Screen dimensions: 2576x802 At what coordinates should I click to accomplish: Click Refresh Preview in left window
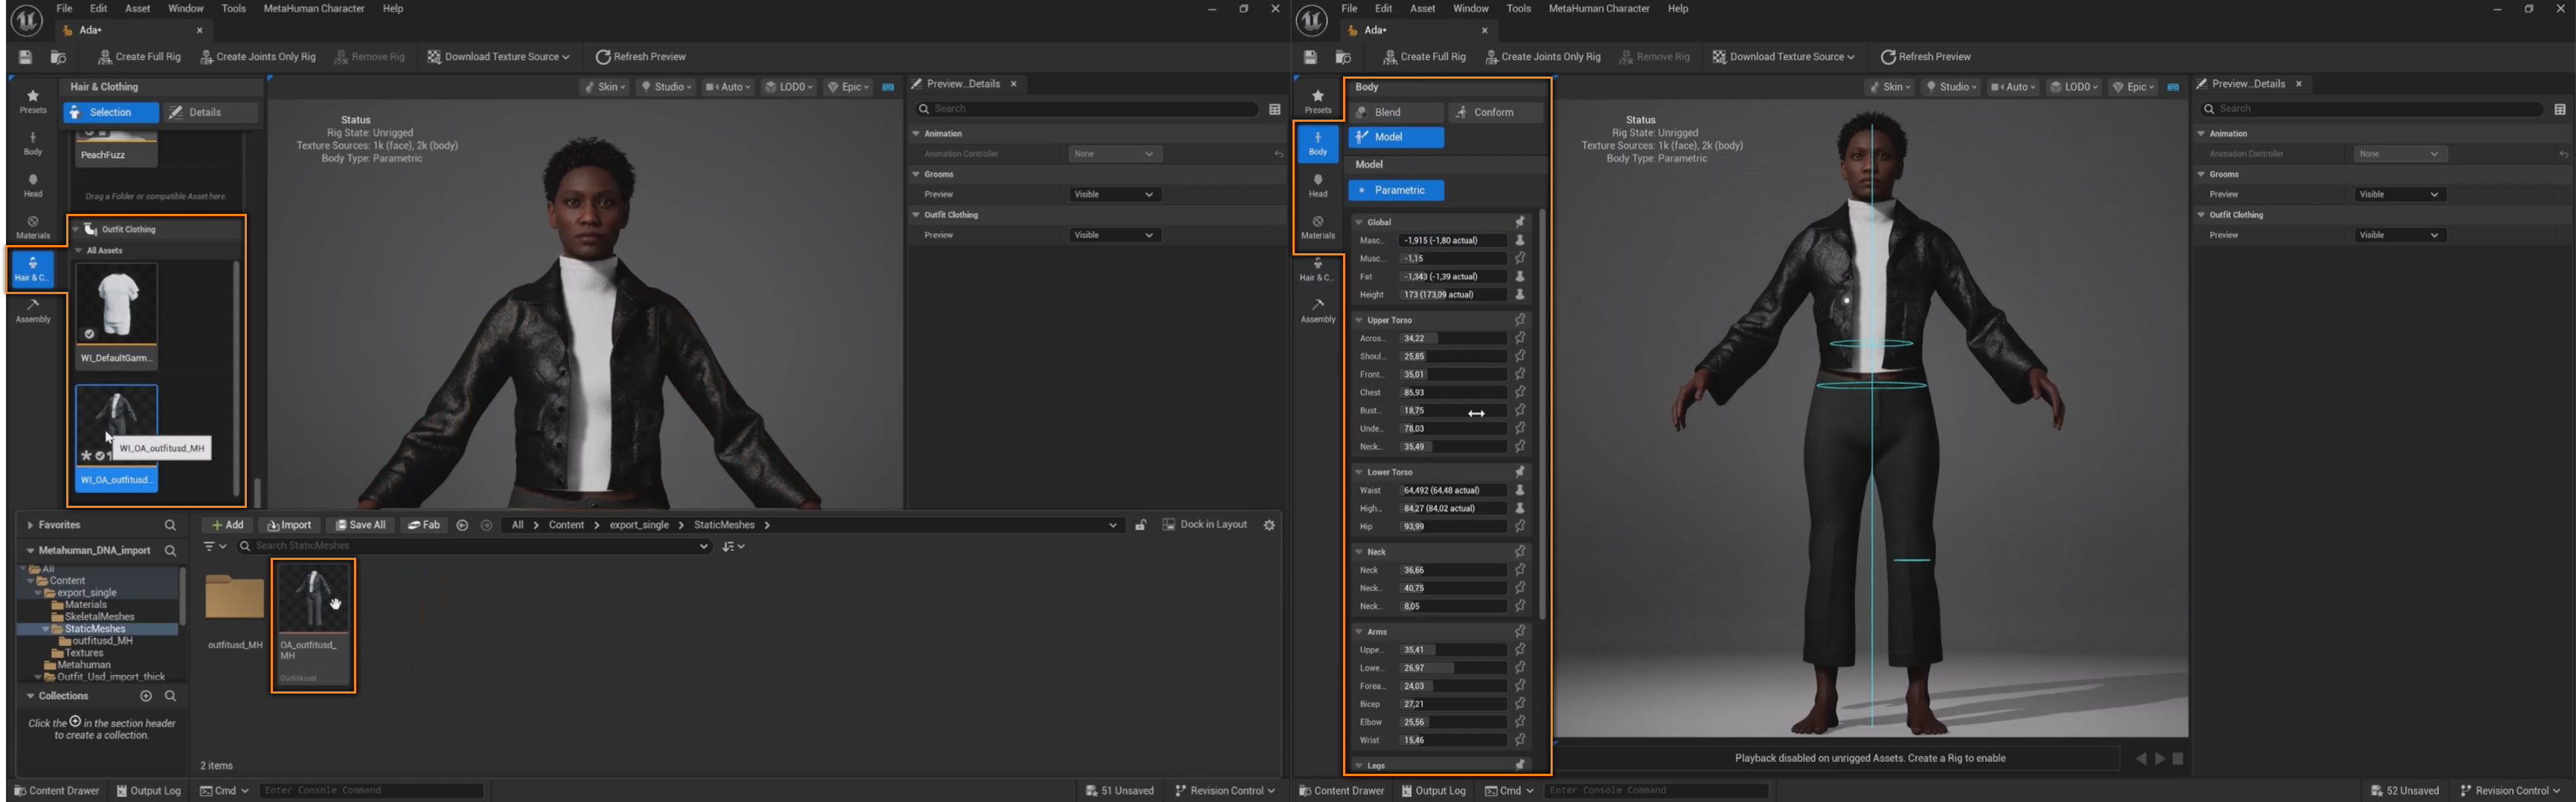click(x=640, y=57)
